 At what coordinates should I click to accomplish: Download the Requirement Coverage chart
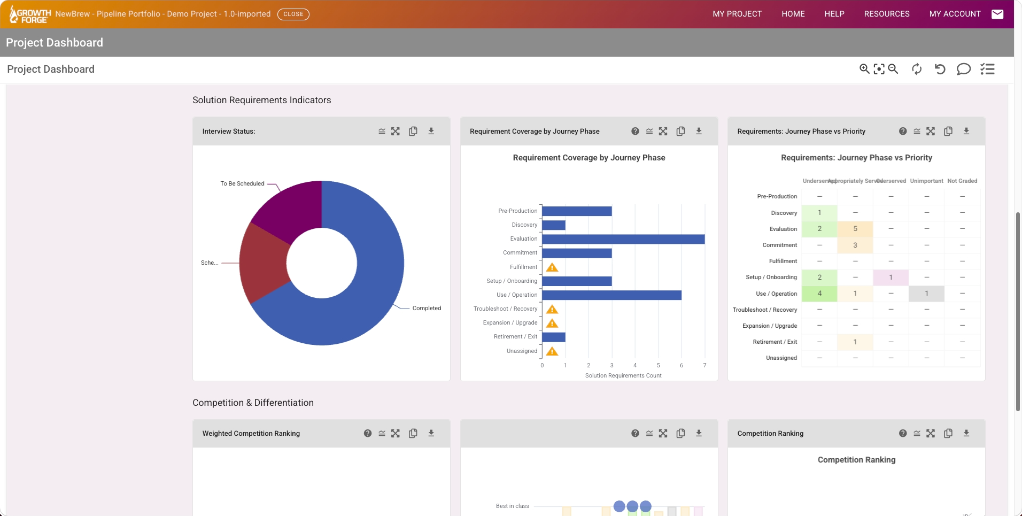tap(699, 131)
